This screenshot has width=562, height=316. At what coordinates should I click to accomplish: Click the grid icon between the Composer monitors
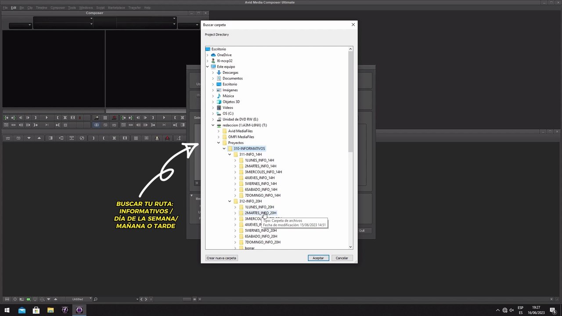click(x=105, y=118)
